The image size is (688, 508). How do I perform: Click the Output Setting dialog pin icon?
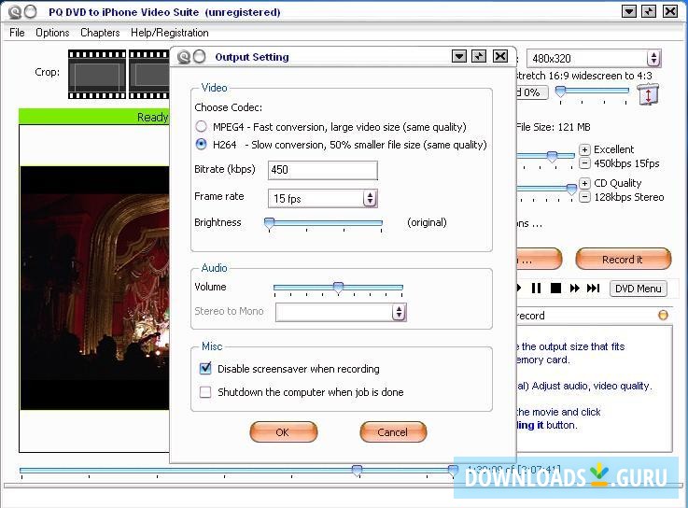(x=479, y=56)
